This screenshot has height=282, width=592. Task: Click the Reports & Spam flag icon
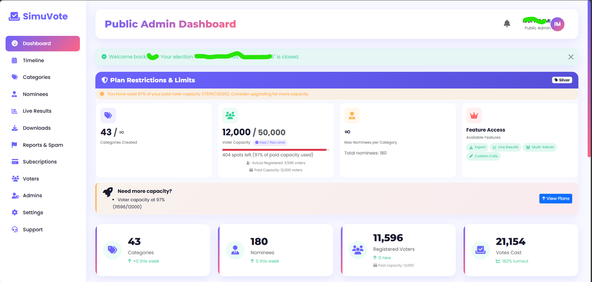14,145
